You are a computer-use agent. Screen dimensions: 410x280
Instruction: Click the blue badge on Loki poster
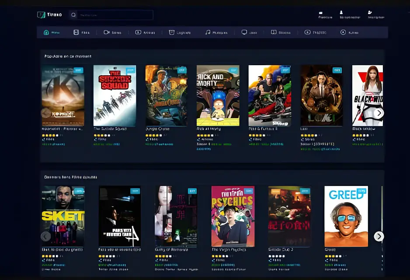click(337, 70)
